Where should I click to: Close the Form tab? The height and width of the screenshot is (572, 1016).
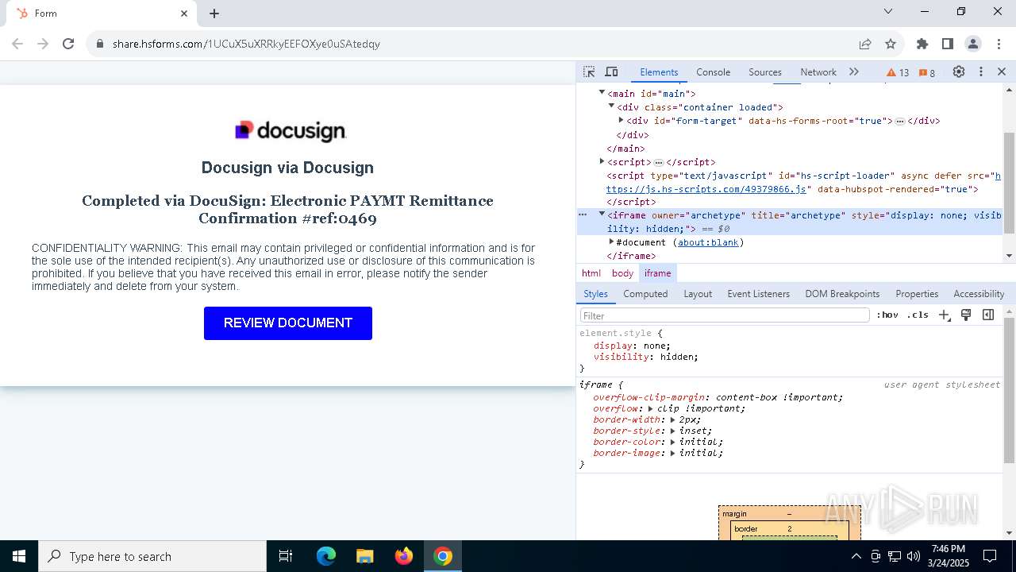[x=184, y=14]
